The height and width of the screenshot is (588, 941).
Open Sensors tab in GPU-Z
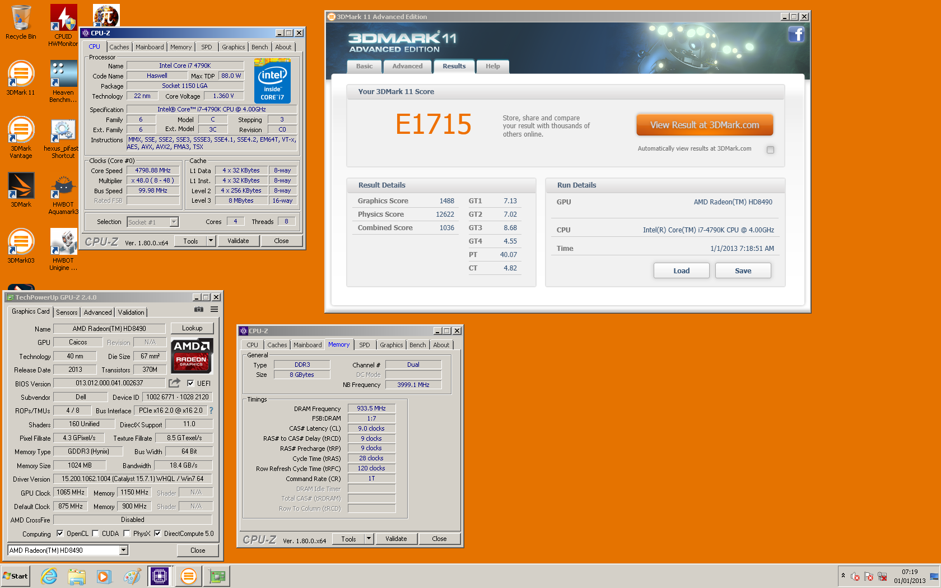[67, 312]
